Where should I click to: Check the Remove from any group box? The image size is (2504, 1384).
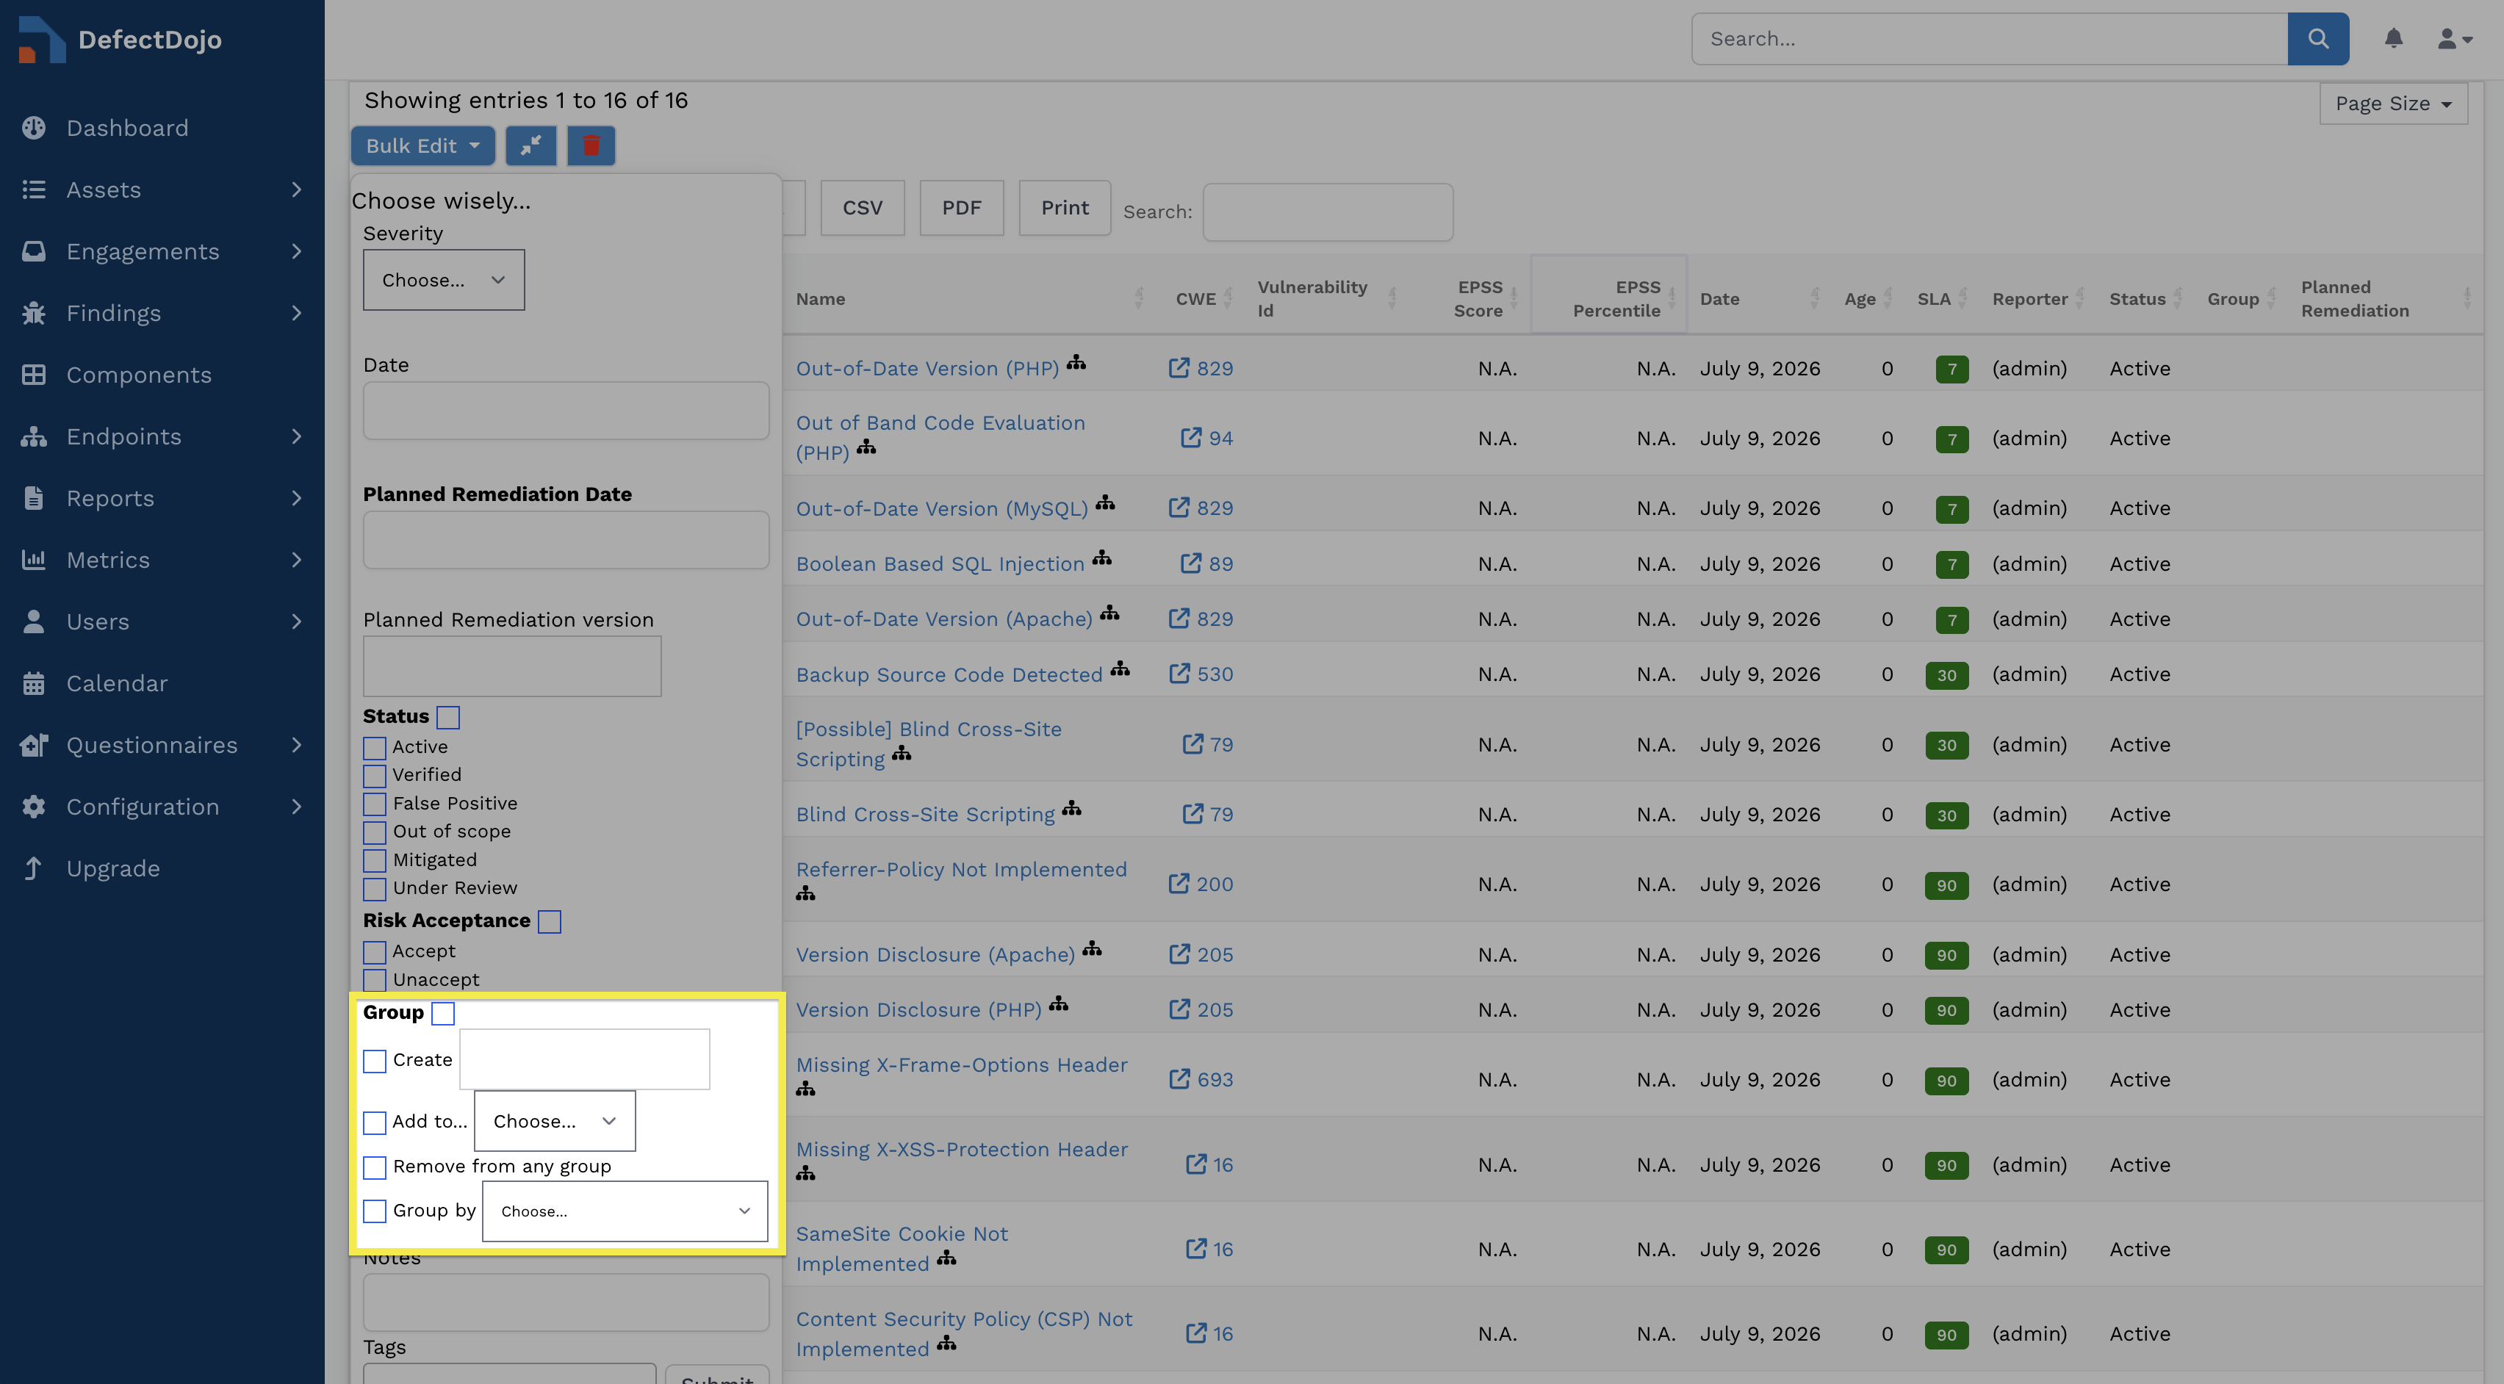(x=374, y=1167)
